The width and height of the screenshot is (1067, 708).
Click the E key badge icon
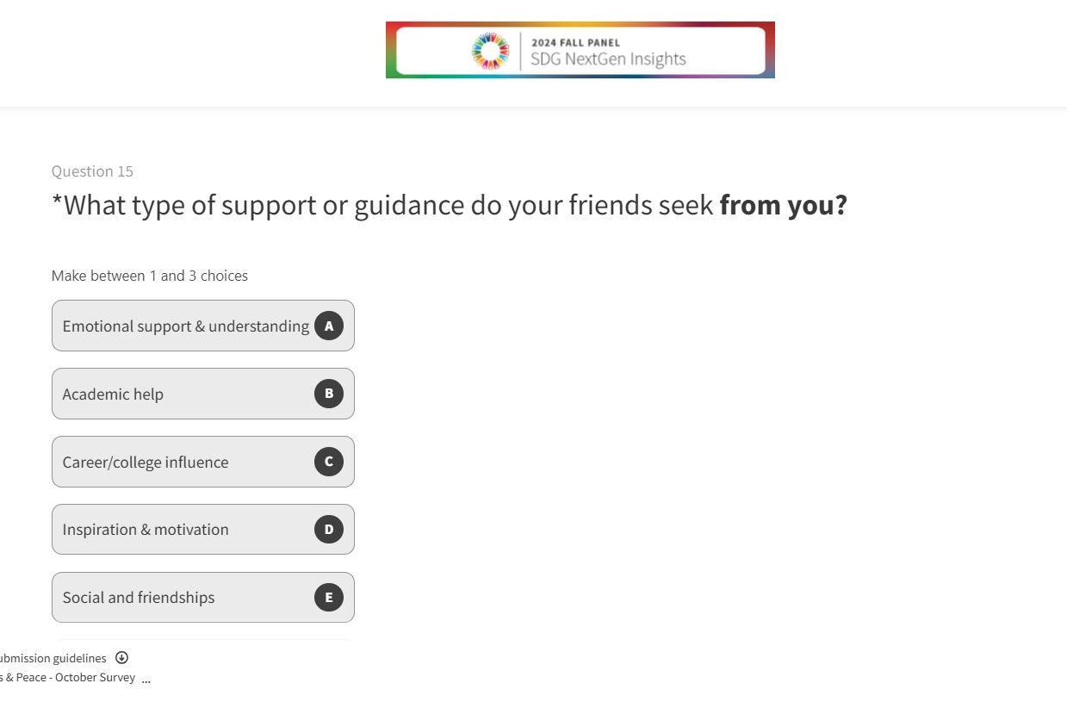coord(328,597)
